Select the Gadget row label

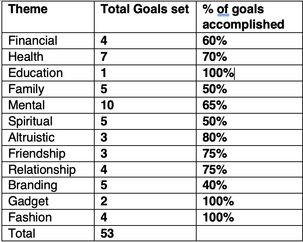tap(28, 201)
